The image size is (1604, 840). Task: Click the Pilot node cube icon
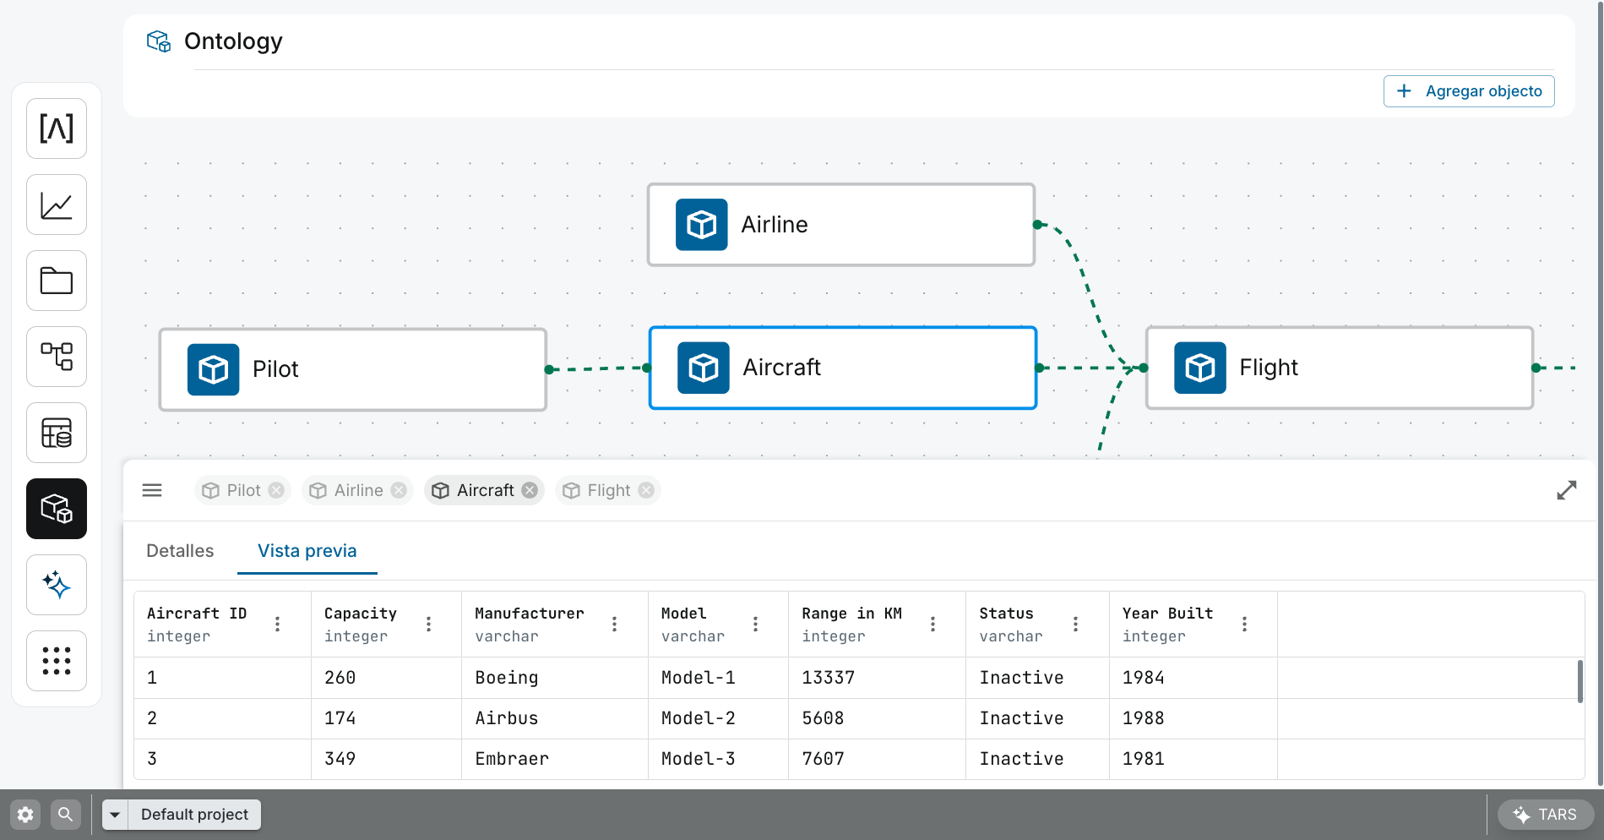pyautogui.click(x=214, y=369)
